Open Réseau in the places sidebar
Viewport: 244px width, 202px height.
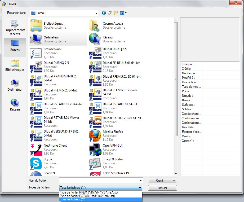click(x=15, y=105)
